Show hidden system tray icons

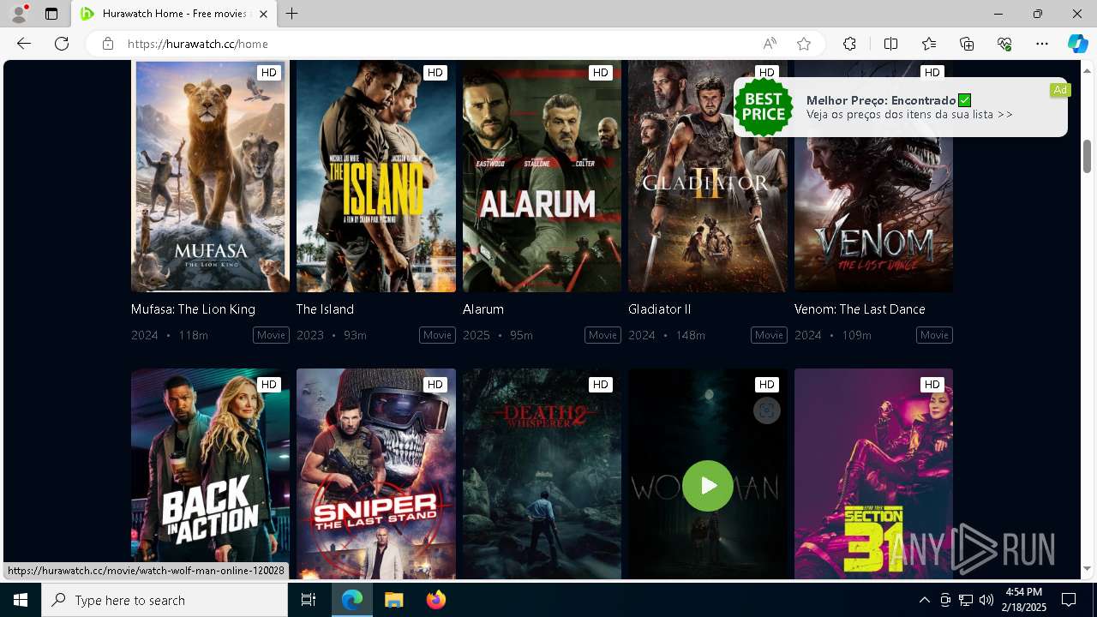click(924, 600)
